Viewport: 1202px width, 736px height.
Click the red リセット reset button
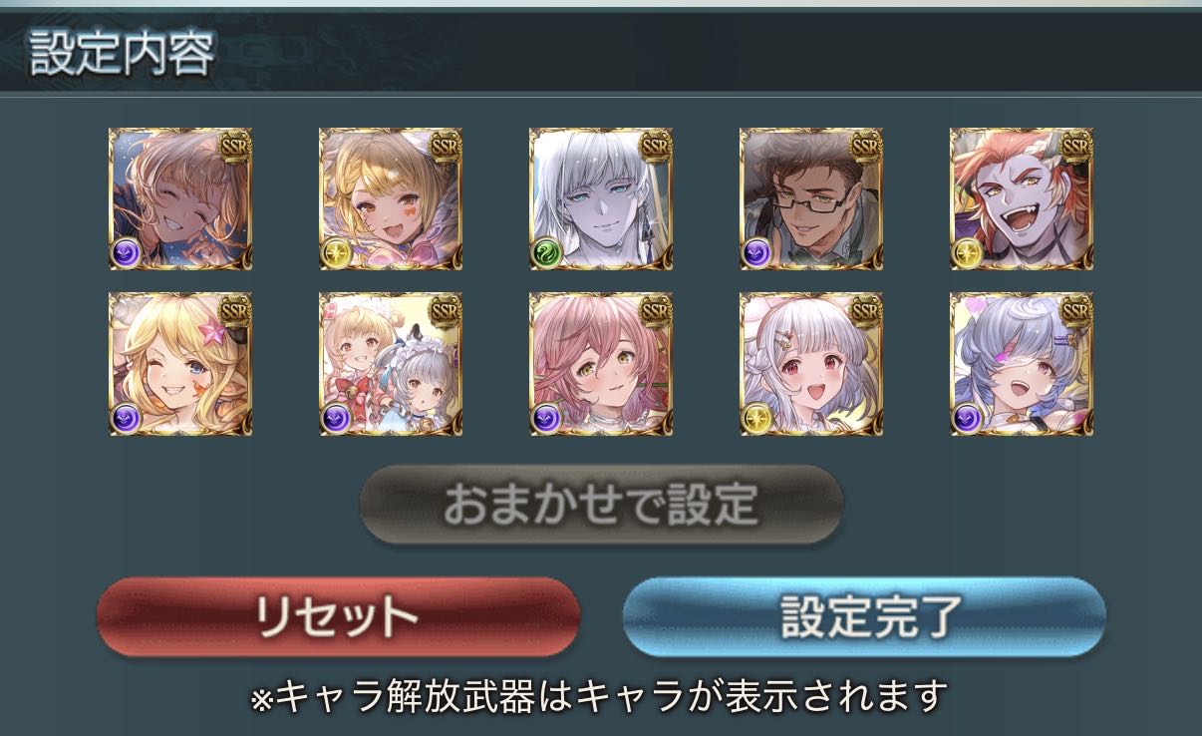338,616
